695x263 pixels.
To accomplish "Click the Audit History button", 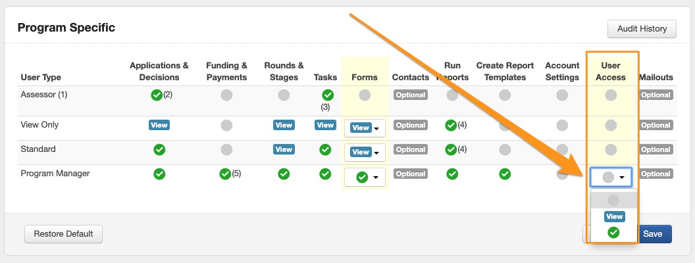I will (x=642, y=29).
